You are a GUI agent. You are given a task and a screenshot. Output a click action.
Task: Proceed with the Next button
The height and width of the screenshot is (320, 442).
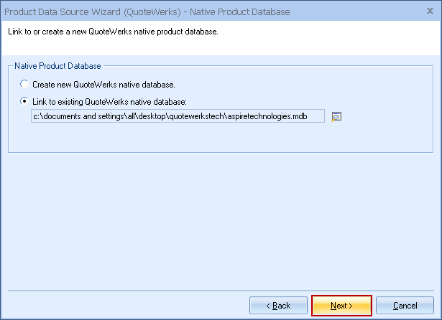click(341, 306)
